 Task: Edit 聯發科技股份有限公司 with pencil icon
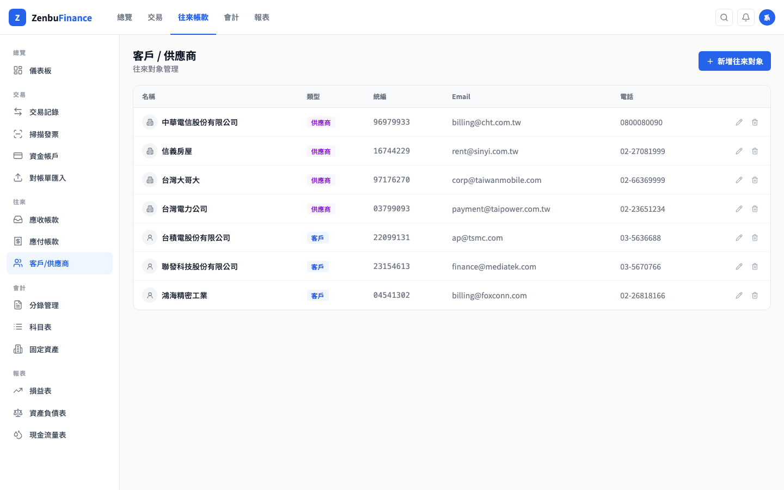click(x=739, y=267)
